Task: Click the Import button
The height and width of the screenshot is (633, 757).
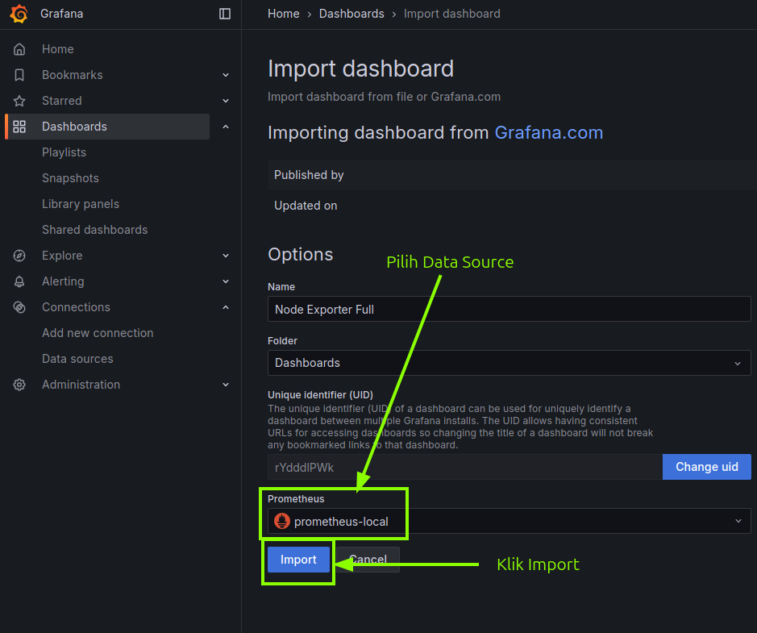Action: click(x=298, y=560)
